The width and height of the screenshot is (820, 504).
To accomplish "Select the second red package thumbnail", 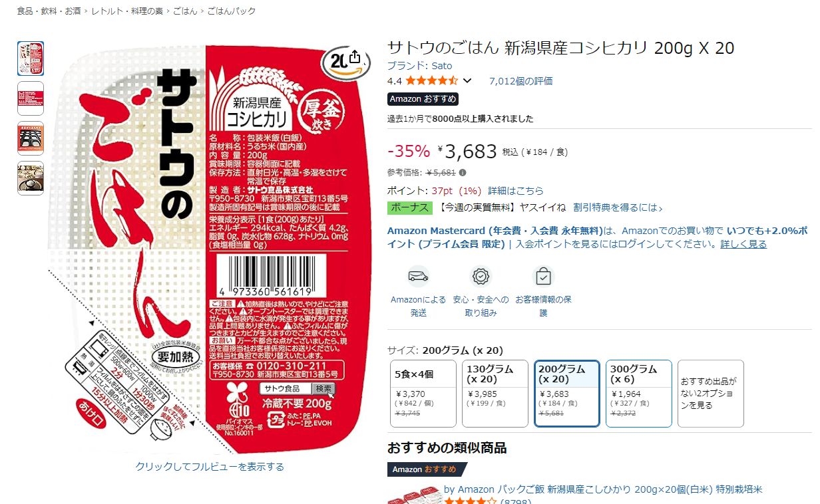I will click(31, 98).
